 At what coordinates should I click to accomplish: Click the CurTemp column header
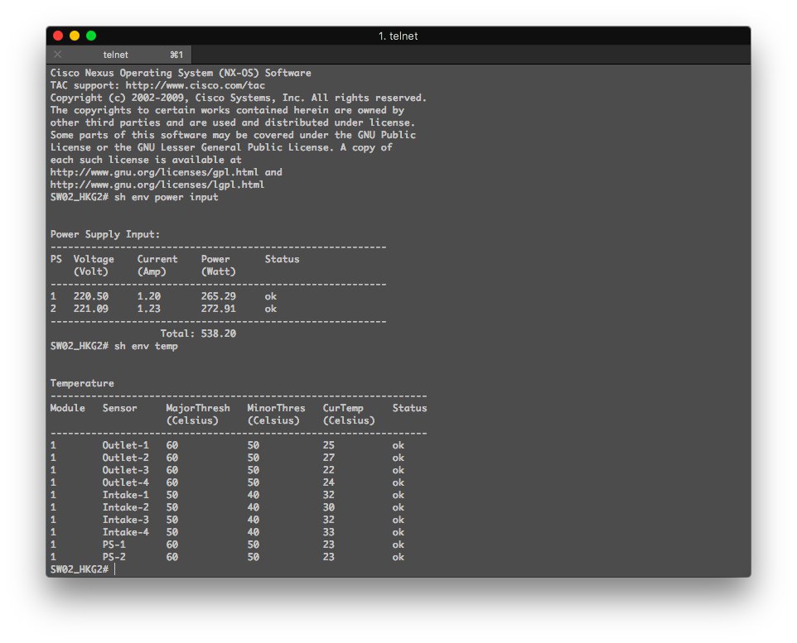pos(343,408)
